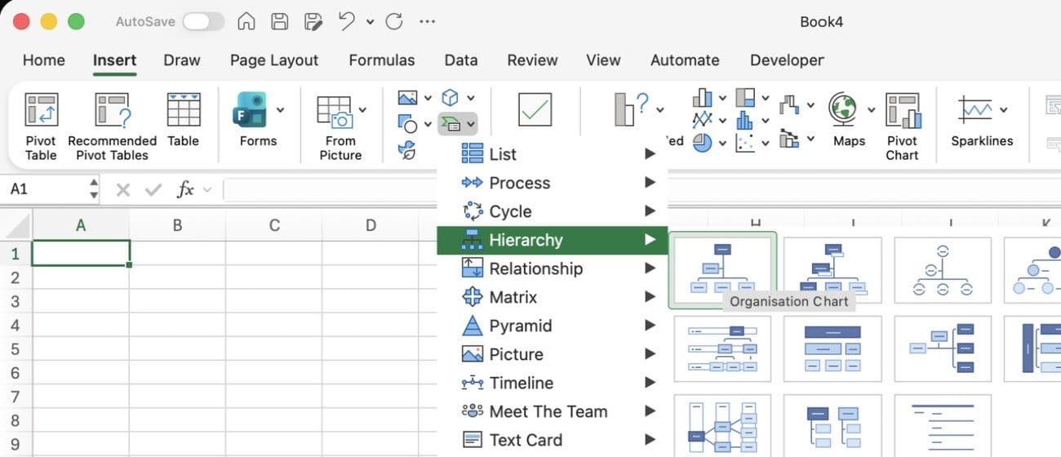Screen dimensions: 1061x457
Task: Click the waterfall chart icon
Action: point(789,104)
